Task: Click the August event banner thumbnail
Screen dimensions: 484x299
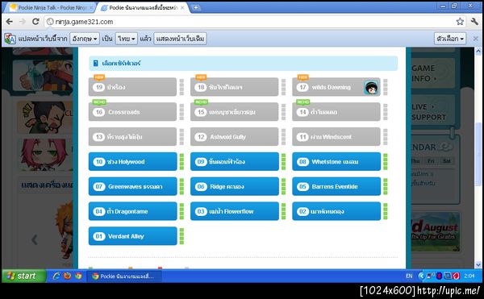Action: click(436, 232)
